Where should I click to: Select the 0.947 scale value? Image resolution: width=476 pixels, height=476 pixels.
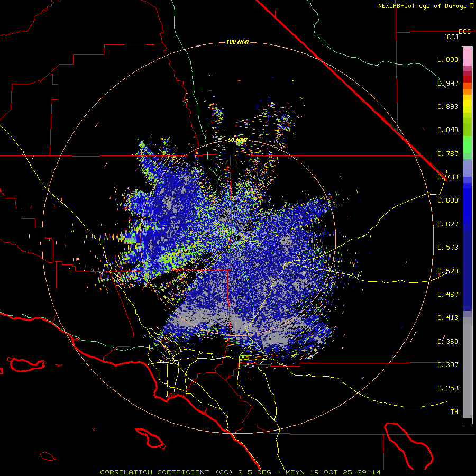448,83
